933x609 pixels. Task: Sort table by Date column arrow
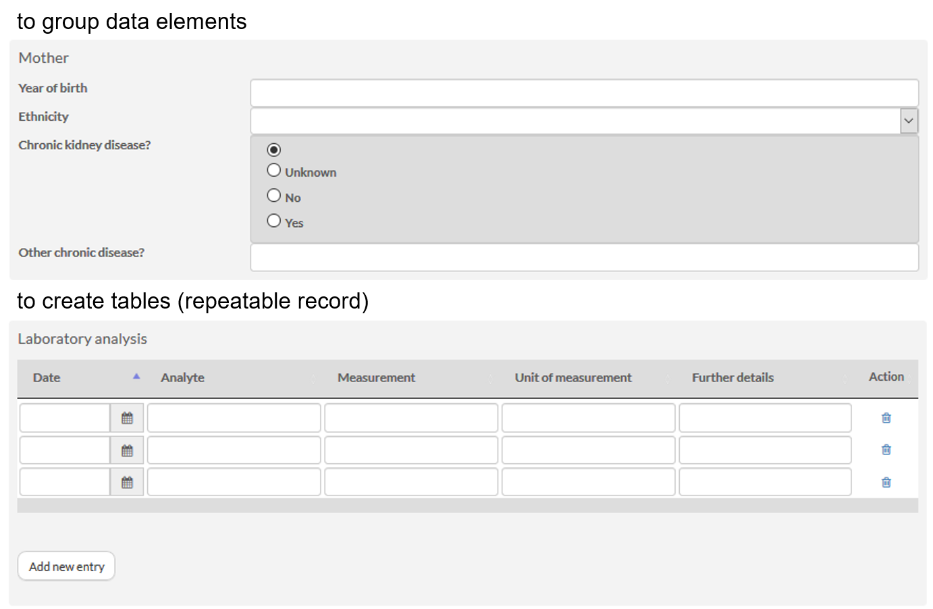pyautogui.click(x=136, y=377)
